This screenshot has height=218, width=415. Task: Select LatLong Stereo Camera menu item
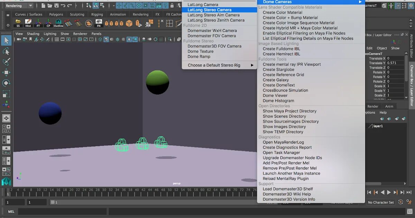pyautogui.click(x=220, y=10)
